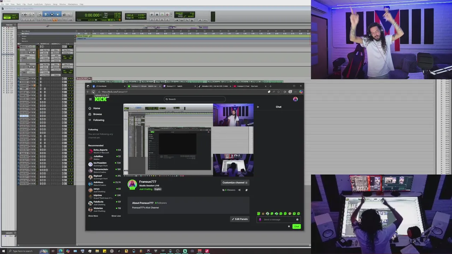Click the Kick stream video player

coord(188,140)
